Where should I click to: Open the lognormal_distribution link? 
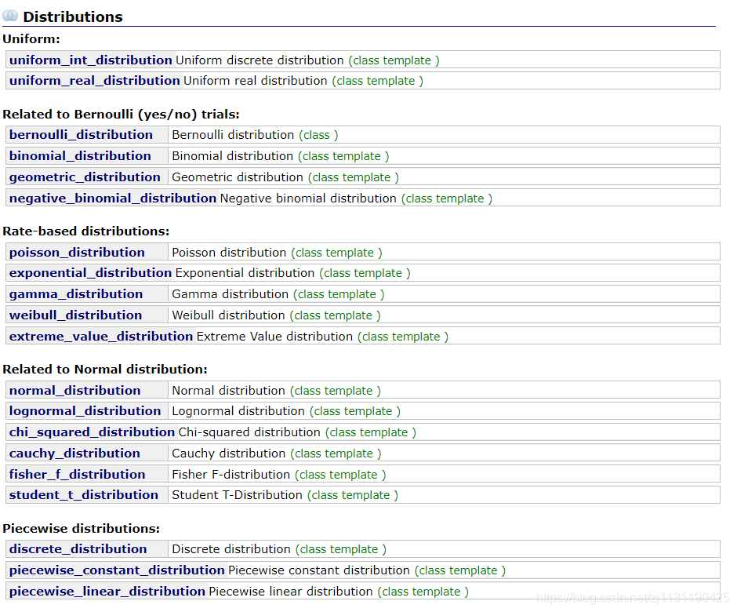85,411
